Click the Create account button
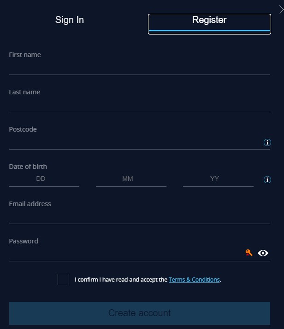The width and height of the screenshot is (284, 329). [140, 313]
